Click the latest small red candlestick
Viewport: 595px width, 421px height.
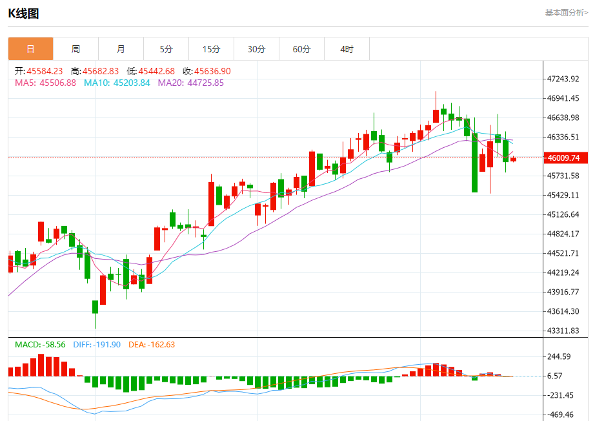[514, 159]
